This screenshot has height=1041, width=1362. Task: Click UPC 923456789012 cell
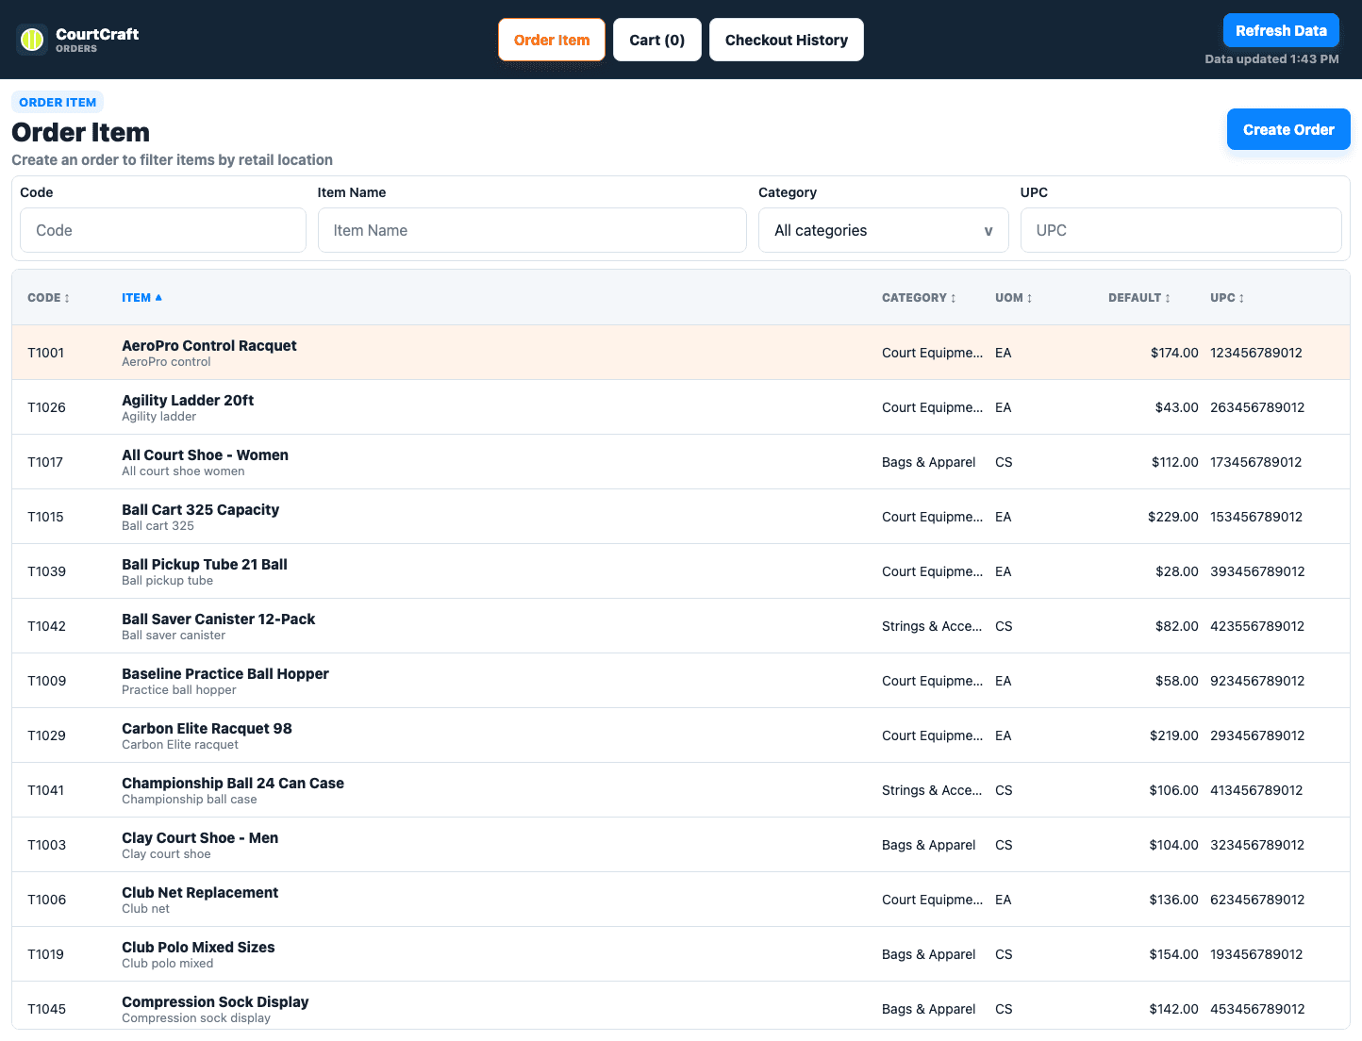pyautogui.click(x=1257, y=681)
